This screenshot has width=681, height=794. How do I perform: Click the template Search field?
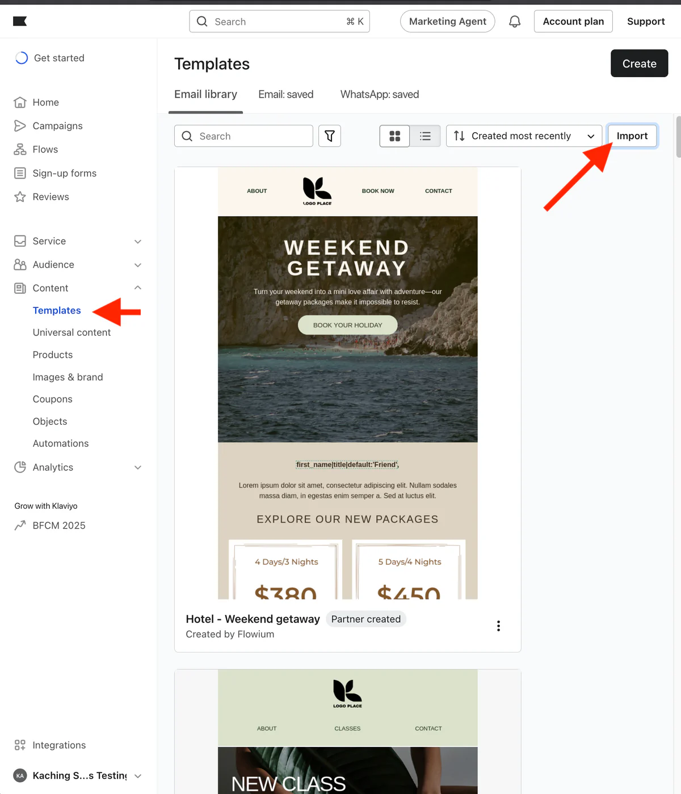[x=243, y=136]
